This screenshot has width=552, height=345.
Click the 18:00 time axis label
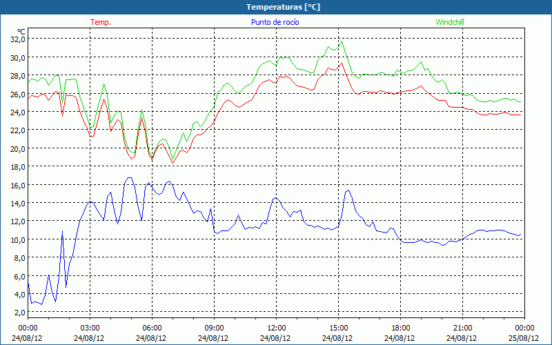[401, 328]
